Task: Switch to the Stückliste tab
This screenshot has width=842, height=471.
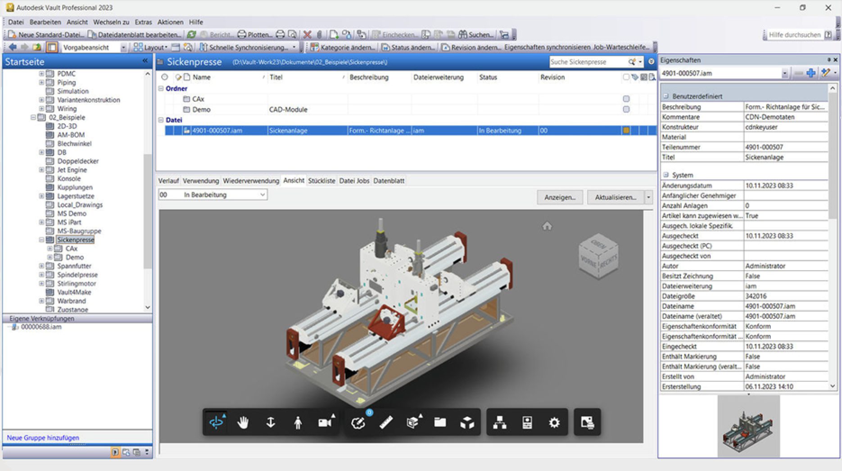Action: pyautogui.click(x=321, y=181)
